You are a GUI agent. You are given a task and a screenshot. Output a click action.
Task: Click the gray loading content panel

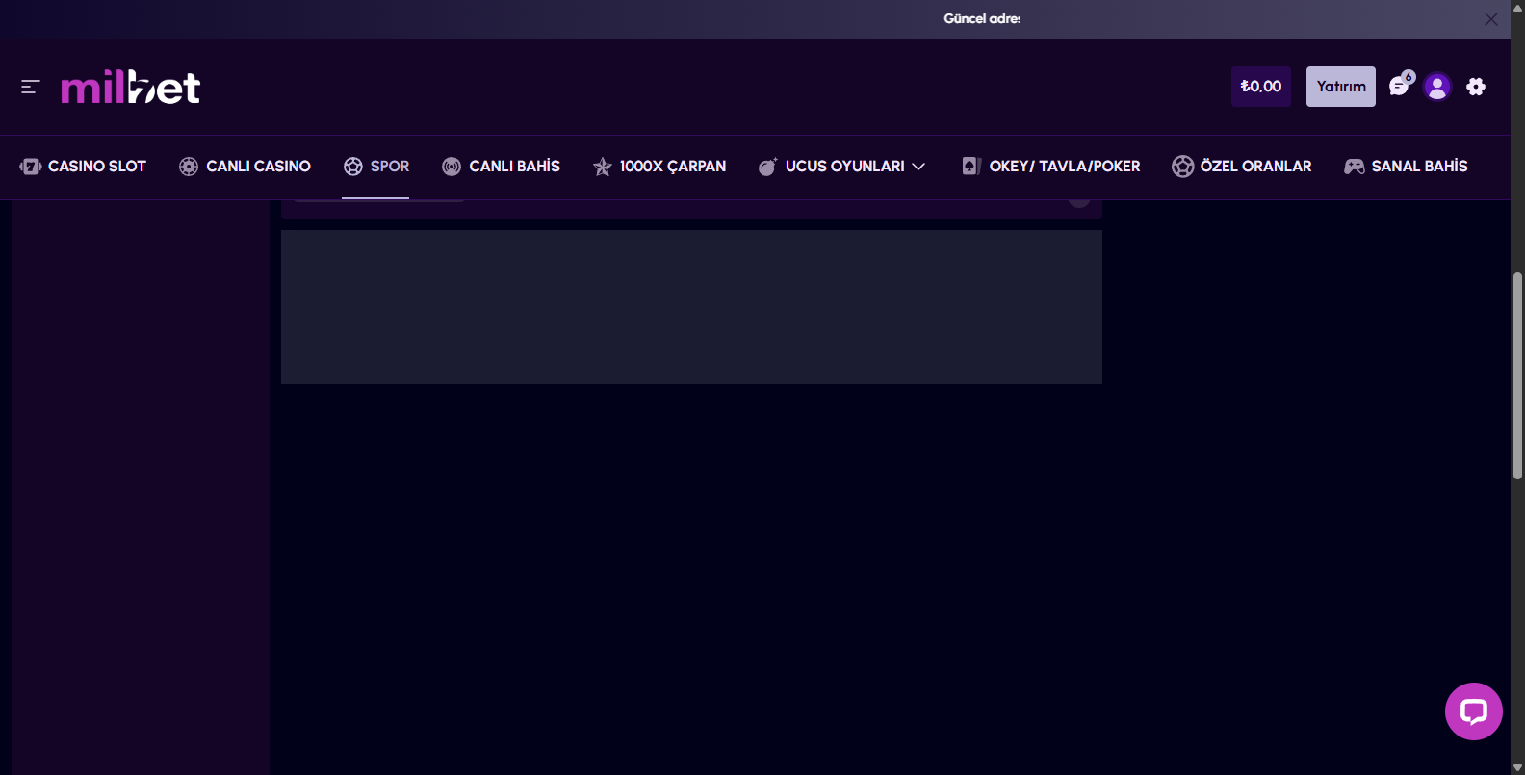point(691,307)
